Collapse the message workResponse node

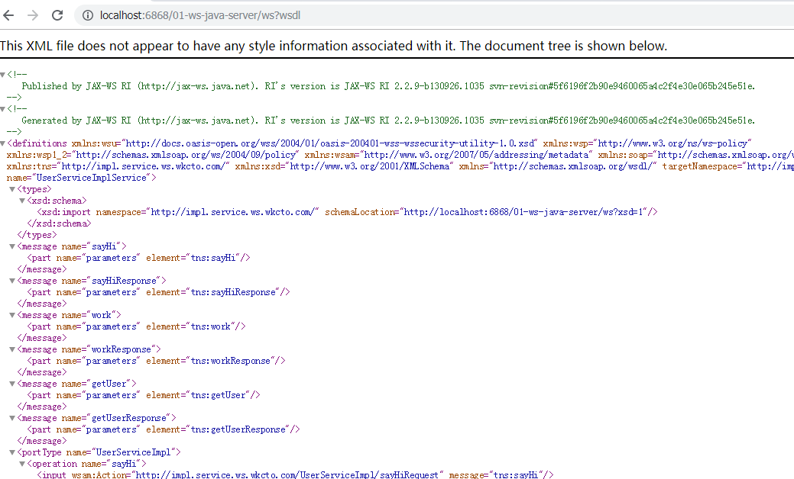(12, 349)
